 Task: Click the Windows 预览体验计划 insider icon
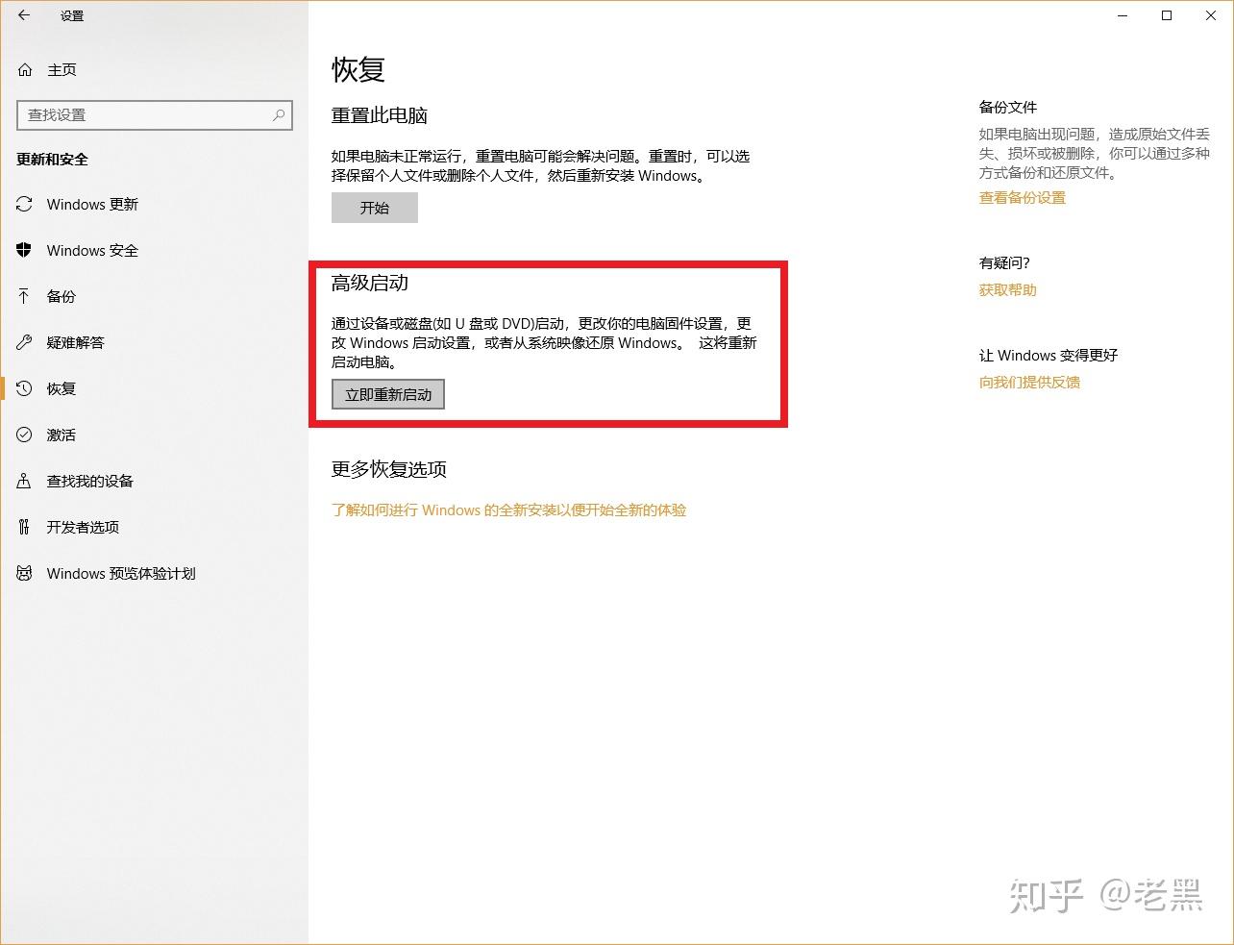(x=24, y=573)
